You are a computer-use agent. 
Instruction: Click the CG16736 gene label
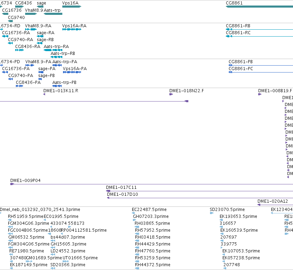click(12, 10)
